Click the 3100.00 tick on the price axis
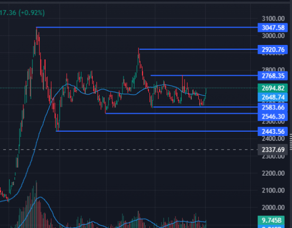The height and width of the screenshot is (228, 292). click(273, 19)
